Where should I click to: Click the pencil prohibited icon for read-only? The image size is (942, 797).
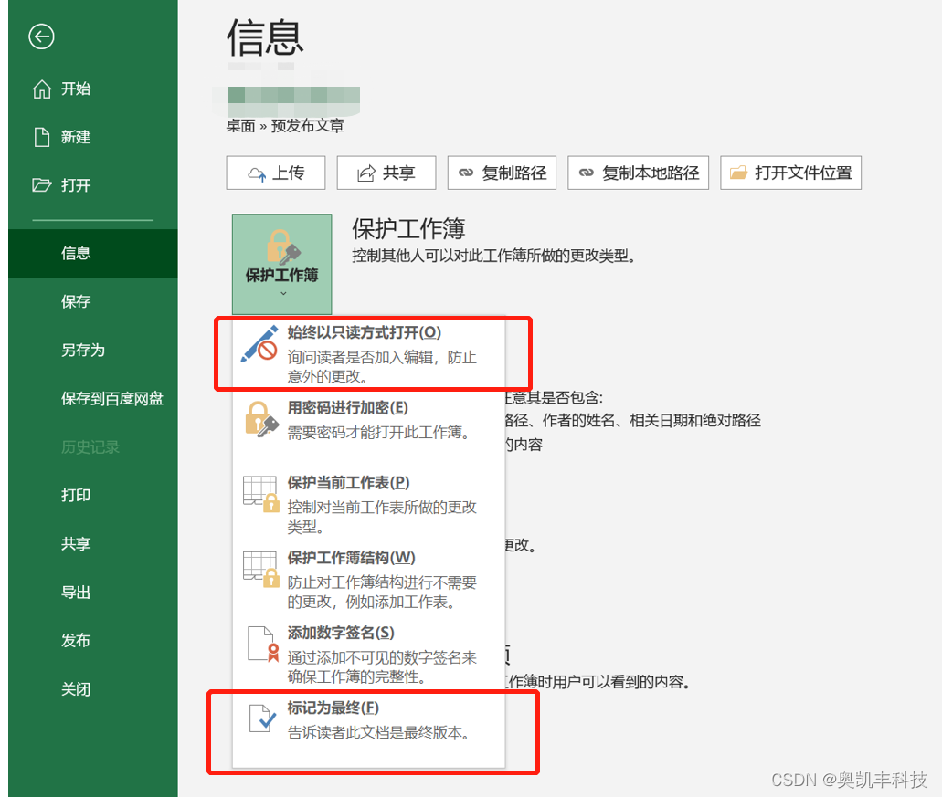pyautogui.click(x=259, y=344)
